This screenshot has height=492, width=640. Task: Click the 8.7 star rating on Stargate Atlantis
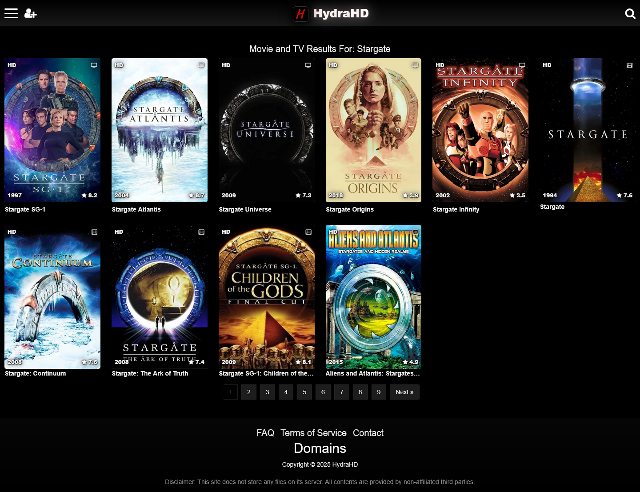[196, 195]
